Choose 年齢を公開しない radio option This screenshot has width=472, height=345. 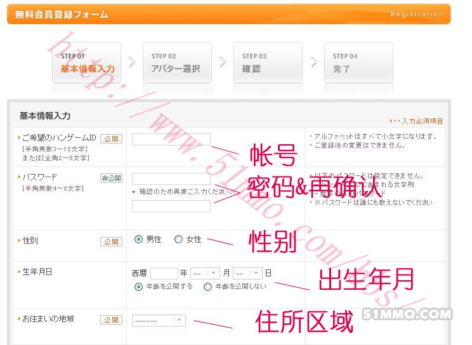tap(207, 287)
